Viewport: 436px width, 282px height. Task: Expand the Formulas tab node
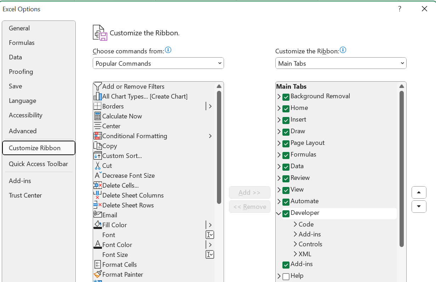[x=279, y=155]
